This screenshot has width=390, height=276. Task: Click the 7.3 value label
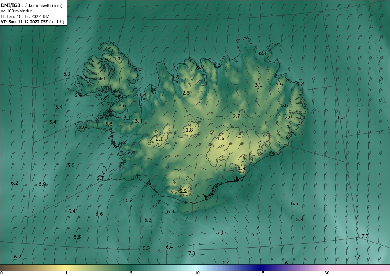coord(191,253)
